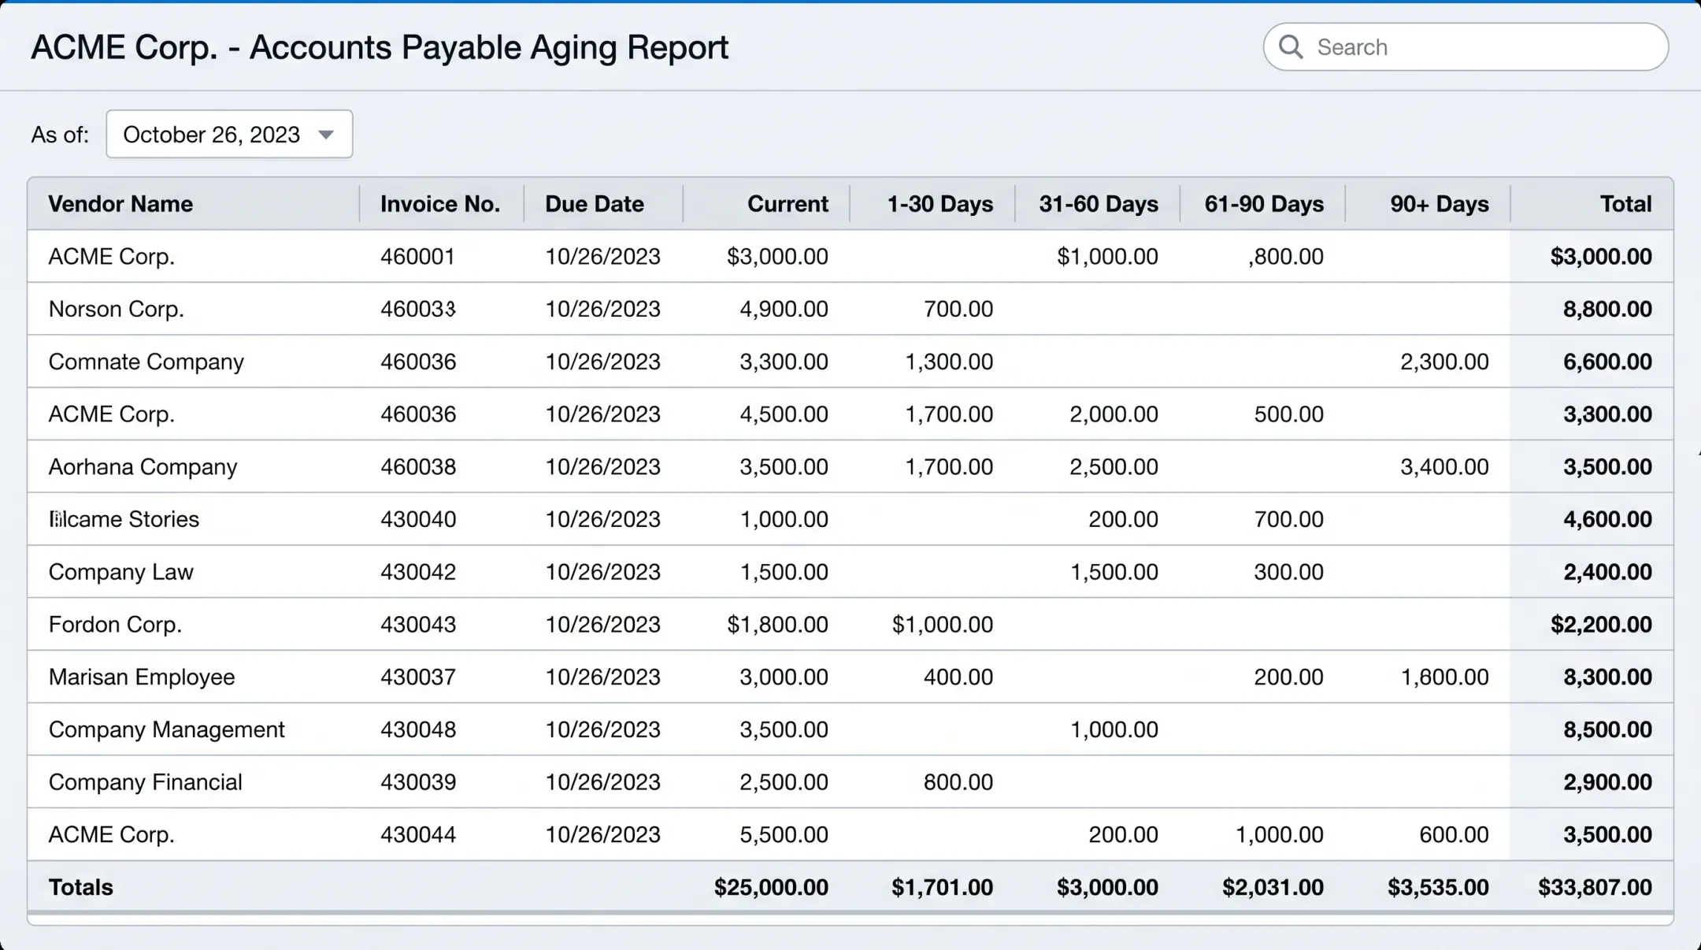Click the Totals row label
This screenshot has height=950, width=1701.
point(80,887)
